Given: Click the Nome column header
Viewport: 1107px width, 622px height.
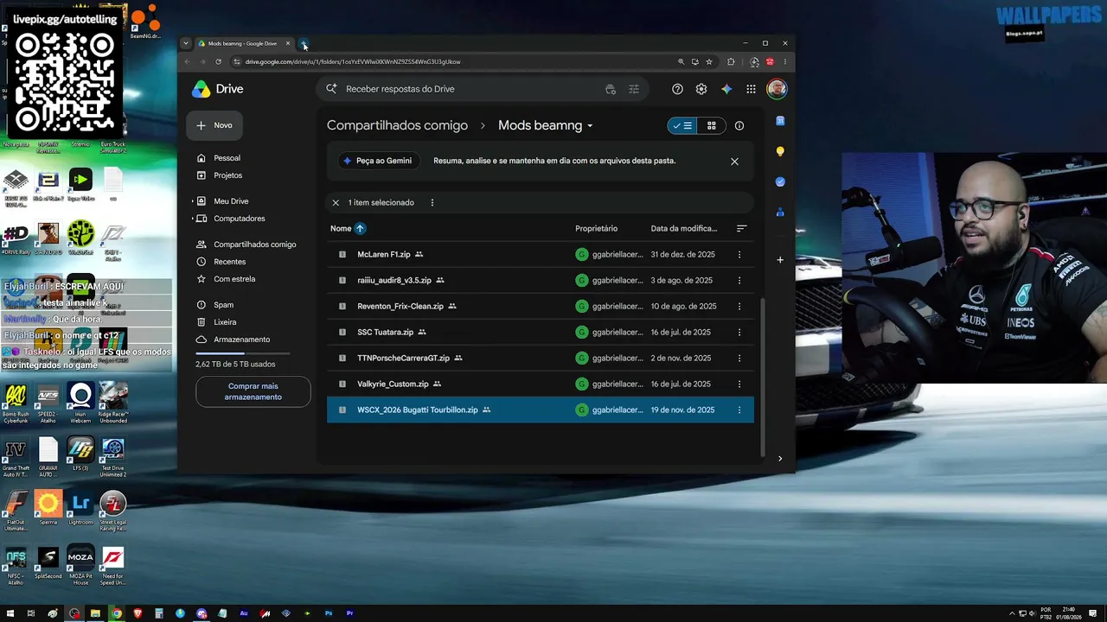Looking at the screenshot, I should click(x=341, y=228).
